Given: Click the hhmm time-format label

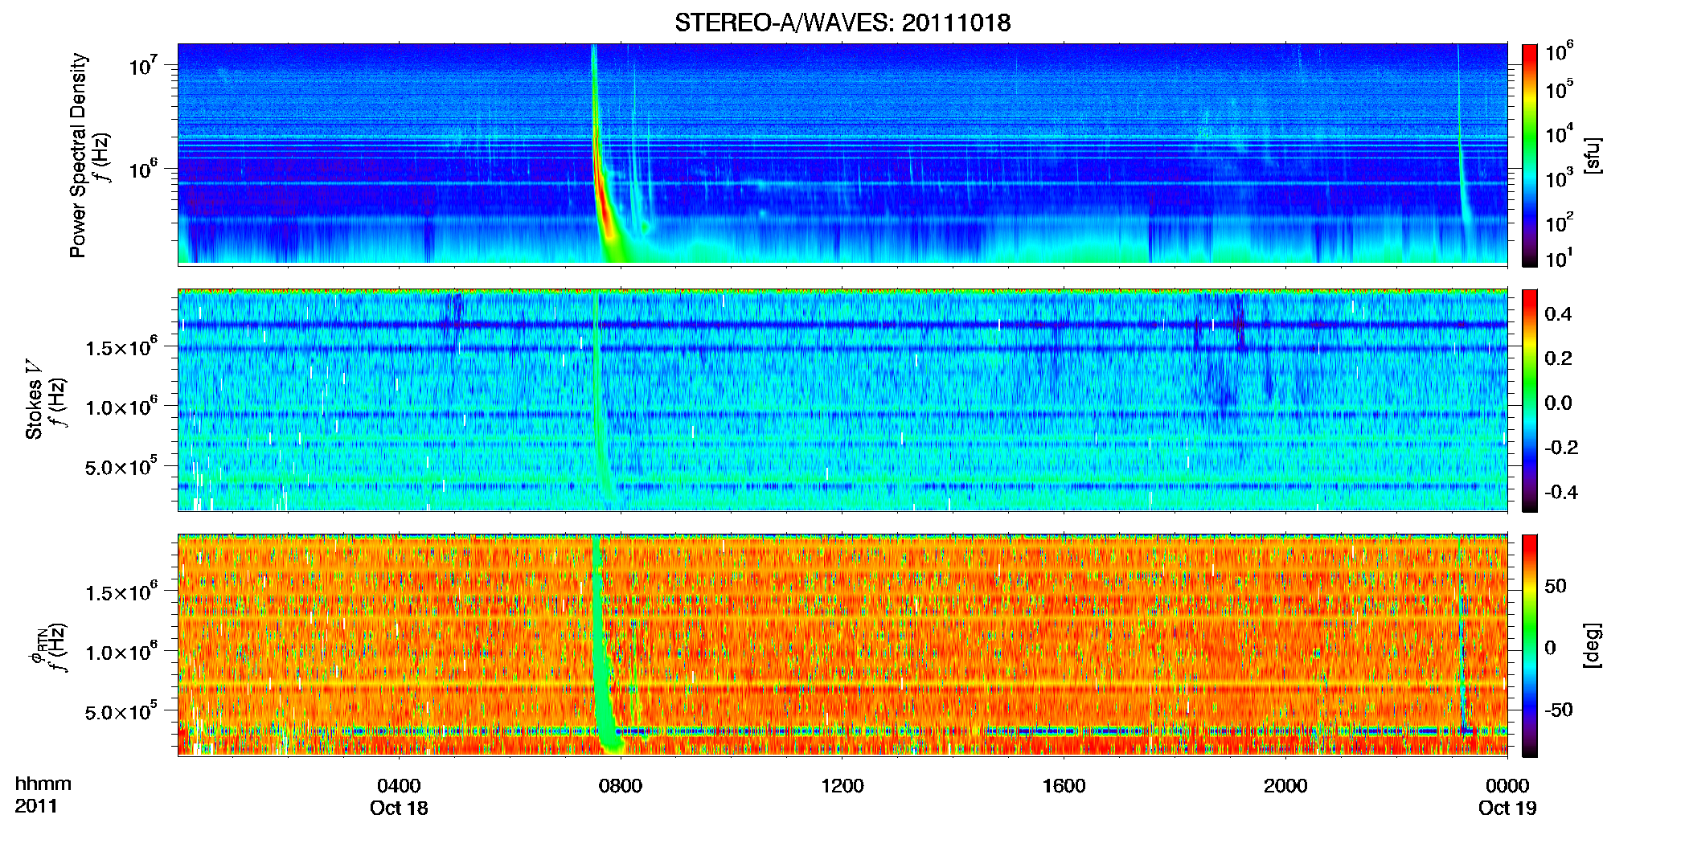Looking at the screenshot, I should tap(43, 784).
